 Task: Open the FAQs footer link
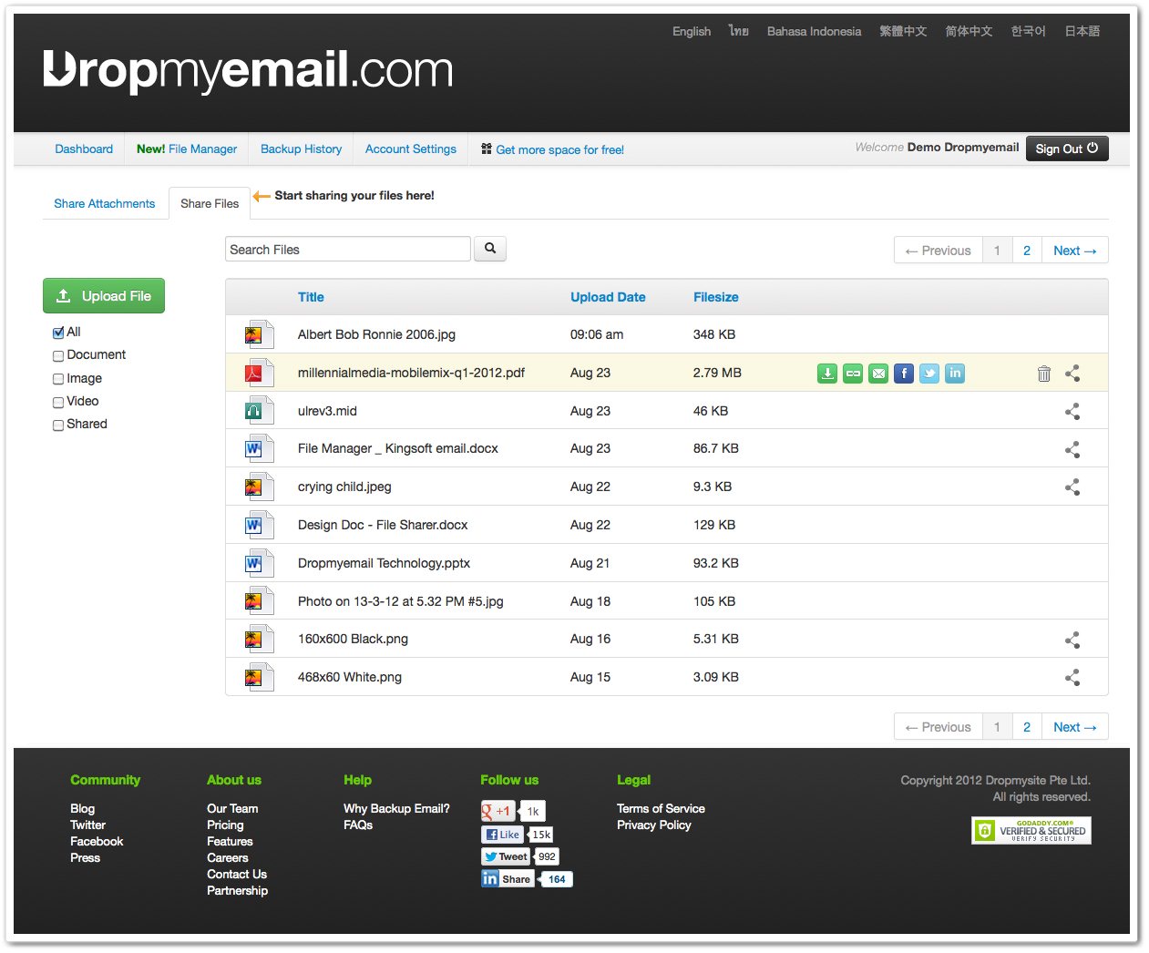[x=358, y=825]
